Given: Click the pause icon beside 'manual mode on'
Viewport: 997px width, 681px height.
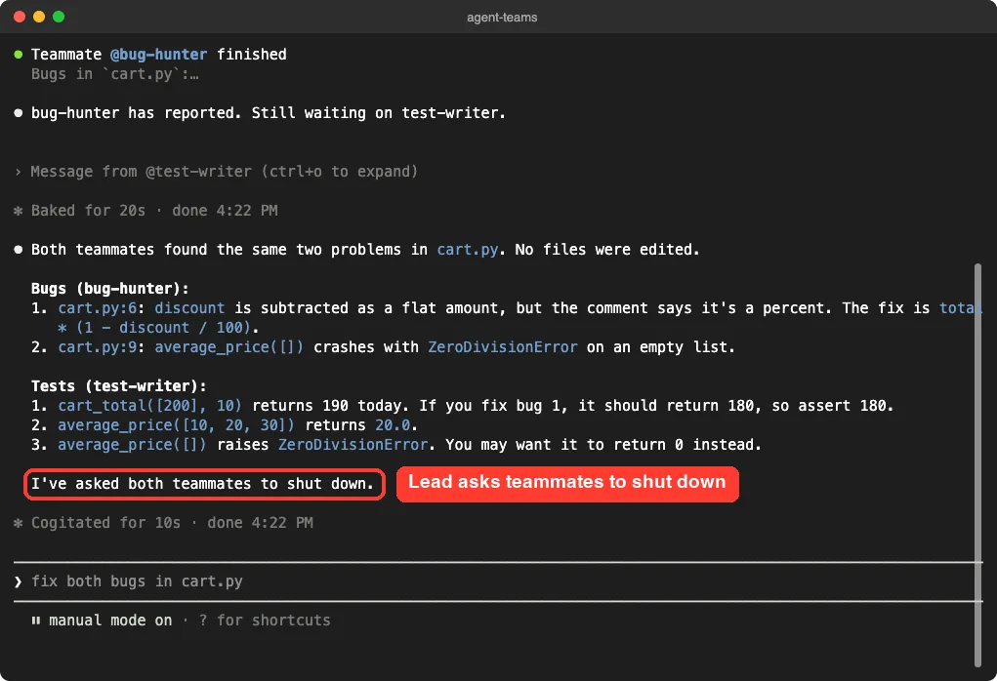Looking at the screenshot, I should [35, 621].
